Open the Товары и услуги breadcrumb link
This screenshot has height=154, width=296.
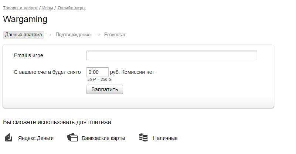click(x=20, y=8)
